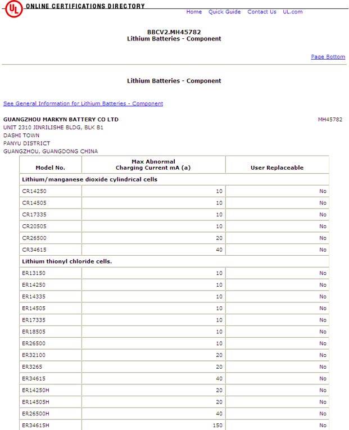Open the Contact Us link
This screenshot has height=430, width=349.
261,12
